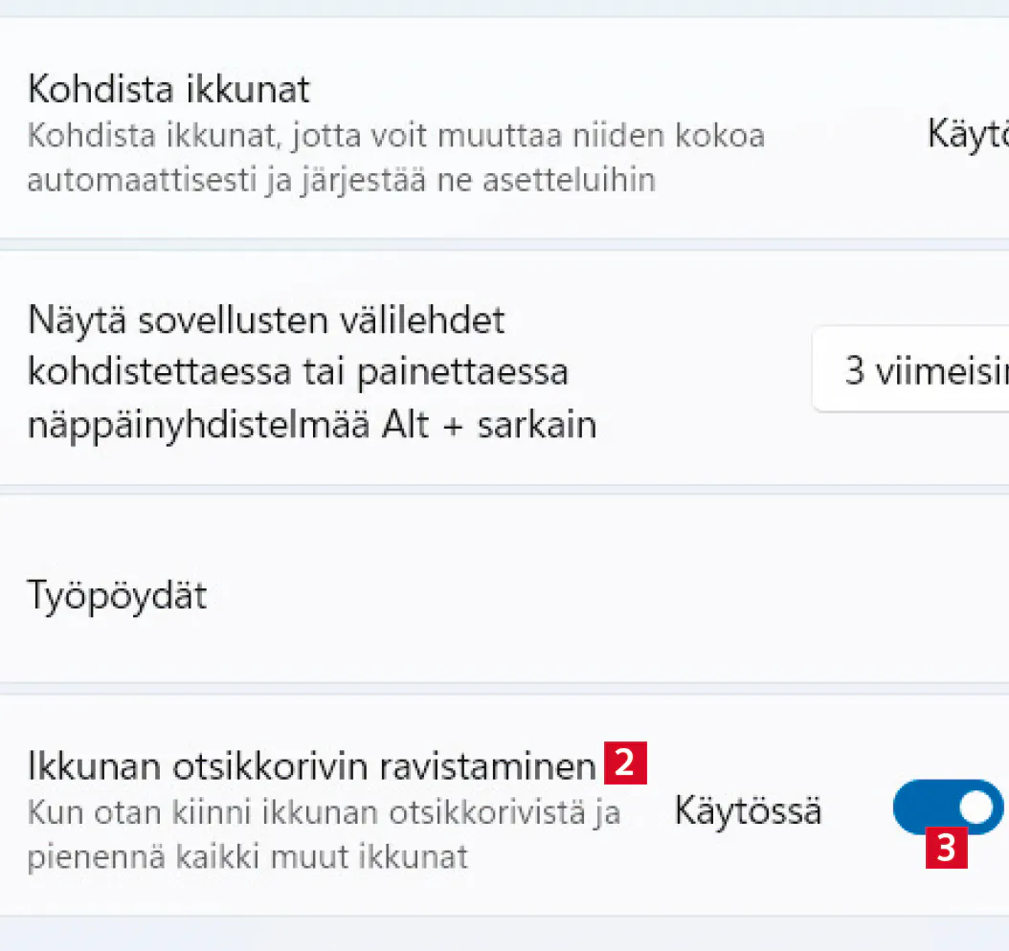1009x951 pixels.
Task: Click the "Kun otan kiinni ikkunan" description
Action: pos(324,813)
